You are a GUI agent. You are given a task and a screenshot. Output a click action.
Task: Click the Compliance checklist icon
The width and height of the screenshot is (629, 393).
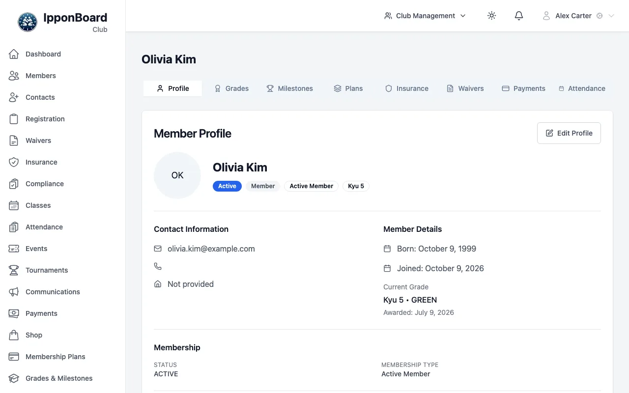[14, 184]
